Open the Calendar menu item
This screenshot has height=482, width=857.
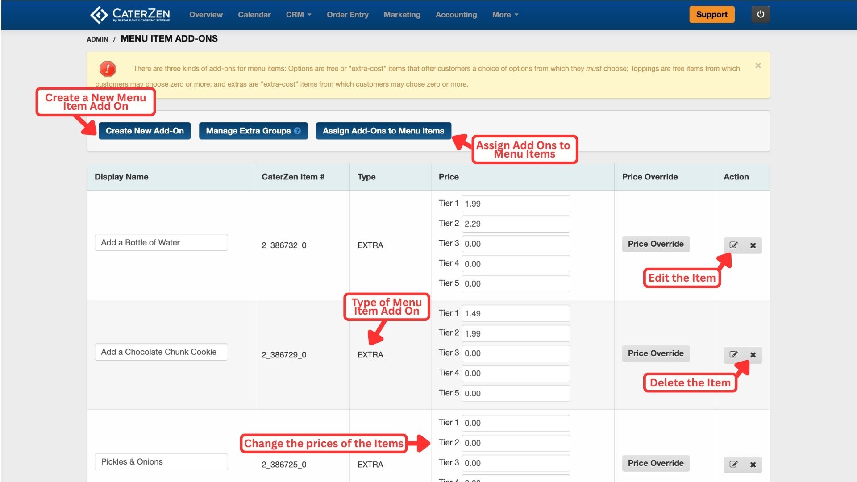tap(254, 15)
